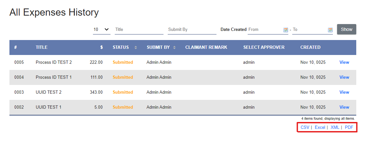
Task: Click the CREATED column header
Action: [x=310, y=47]
